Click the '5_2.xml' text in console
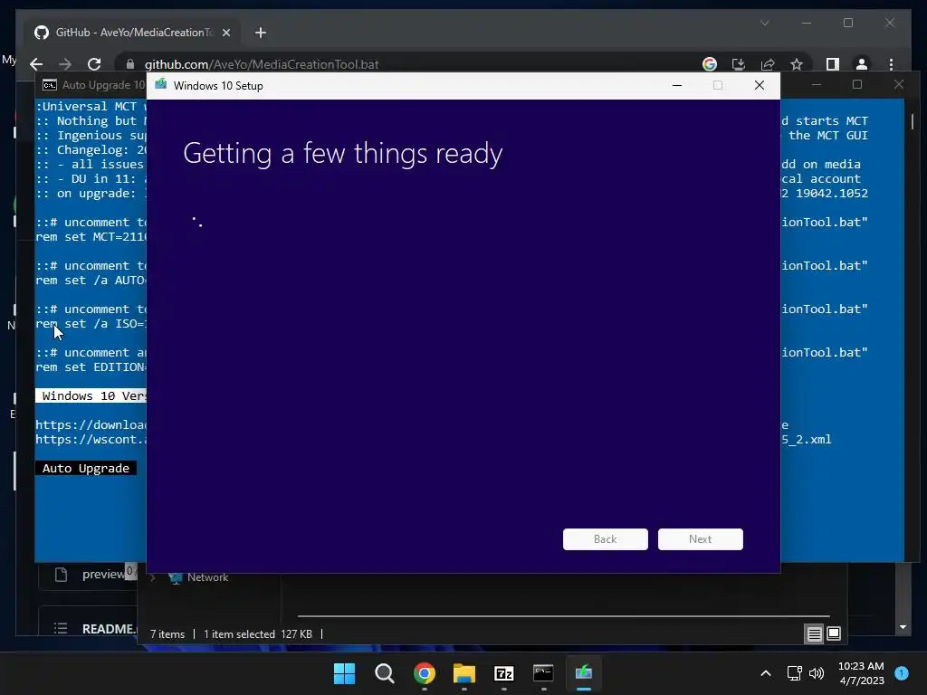Screen dimensions: 927x695 click(807, 439)
